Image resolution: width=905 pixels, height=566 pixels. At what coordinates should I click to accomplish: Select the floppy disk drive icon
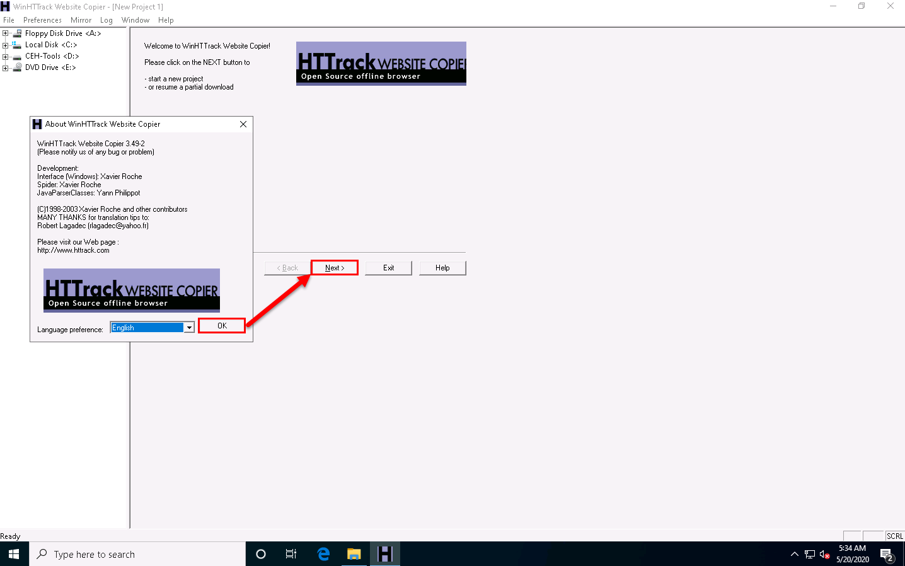pyautogui.click(x=18, y=33)
